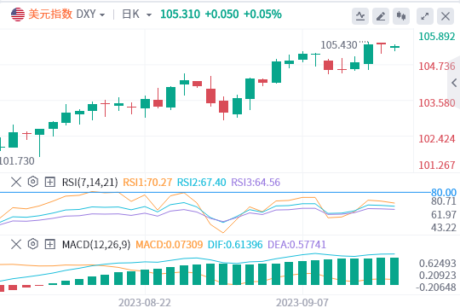The height and width of the screenshot is (308, 460).
Task: Click the 2023-08-22 date marker
Action: coord(145,302)
